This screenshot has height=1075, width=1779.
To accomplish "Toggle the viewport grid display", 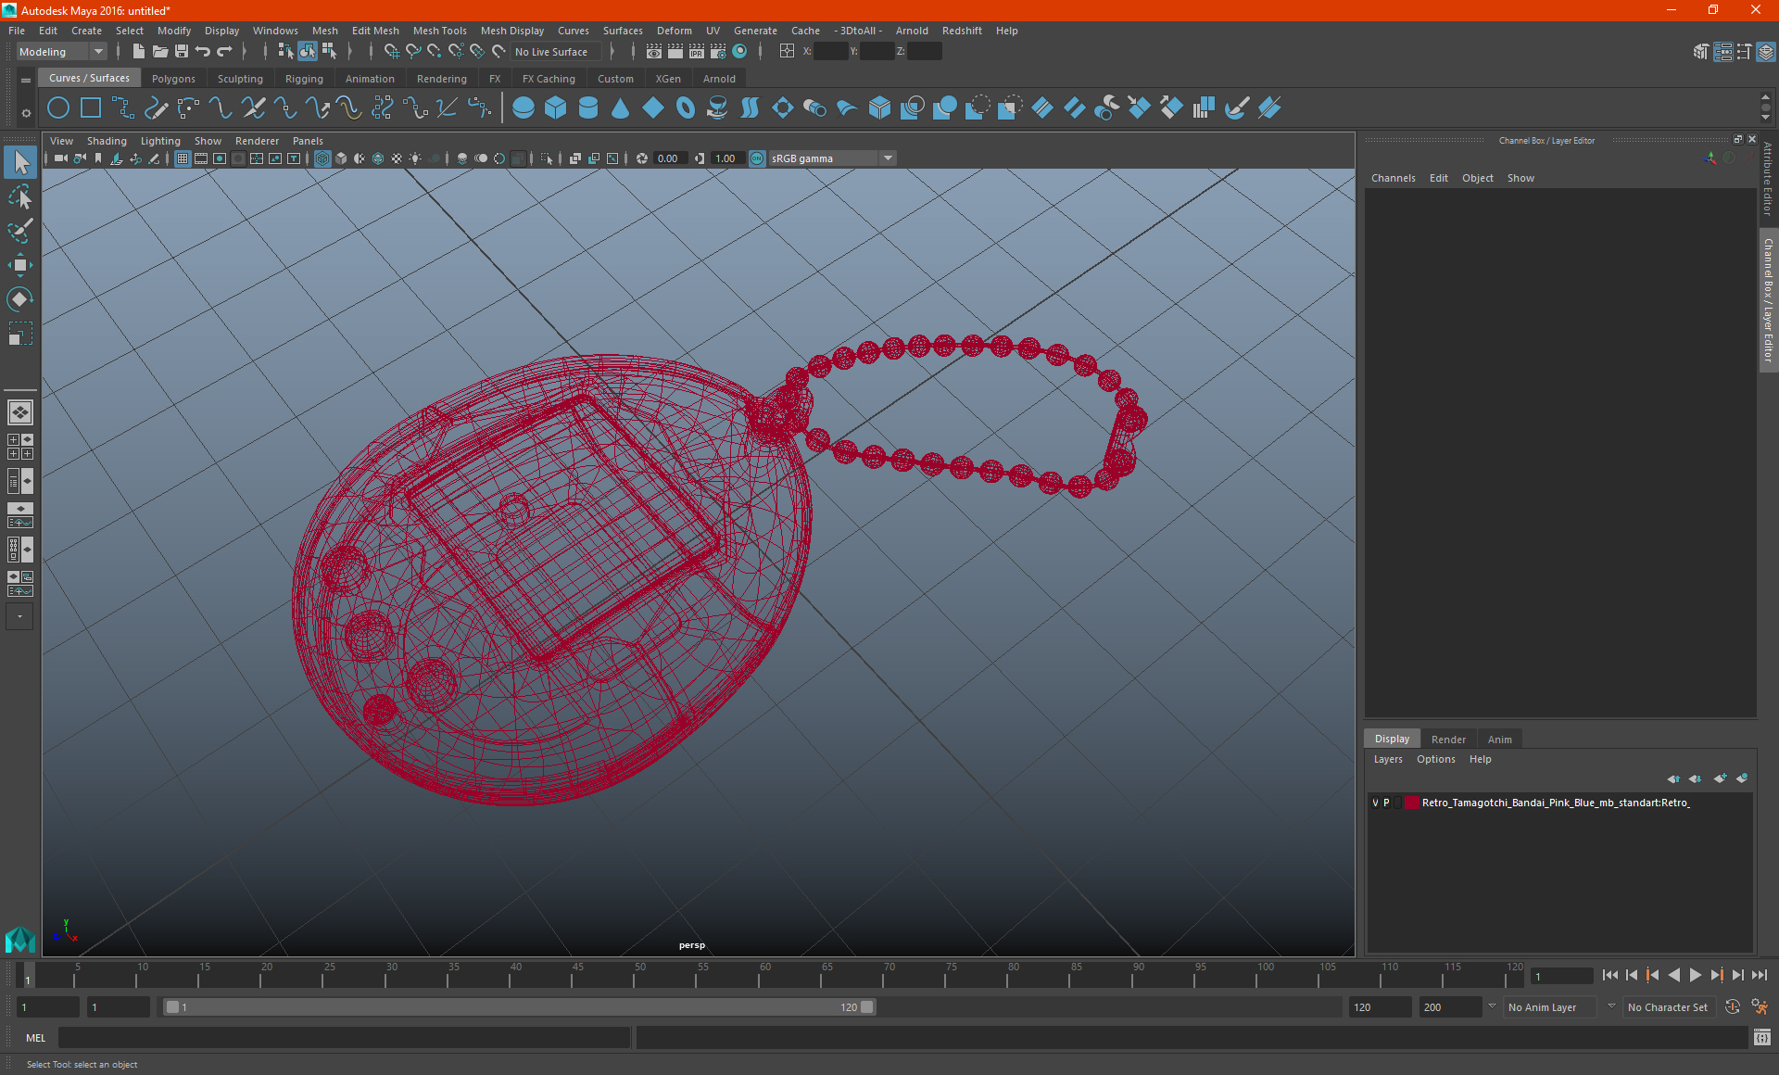I will click(183, 158).
